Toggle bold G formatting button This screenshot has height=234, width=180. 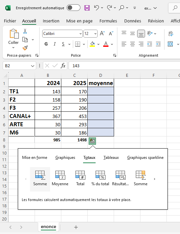click(x=46, y=44)
